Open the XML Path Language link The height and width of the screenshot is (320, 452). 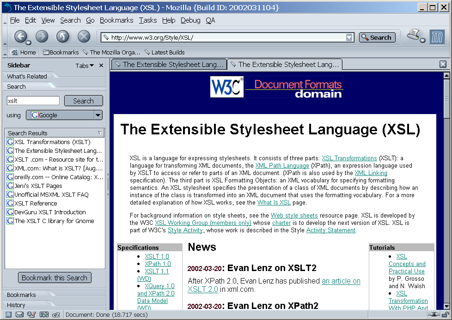coord(282,166)
